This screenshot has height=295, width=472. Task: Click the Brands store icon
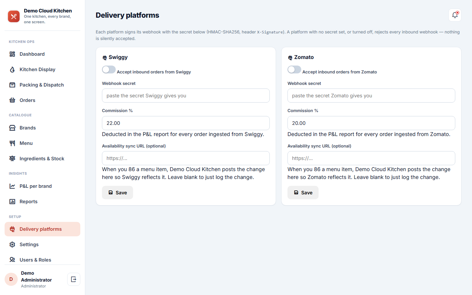tap(12, 128)
